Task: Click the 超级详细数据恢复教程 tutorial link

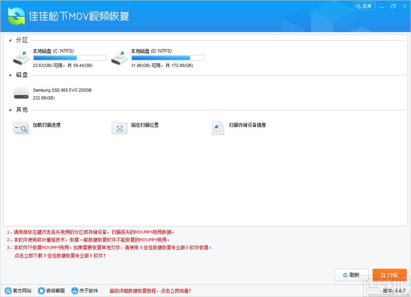Action: [150, 291]
